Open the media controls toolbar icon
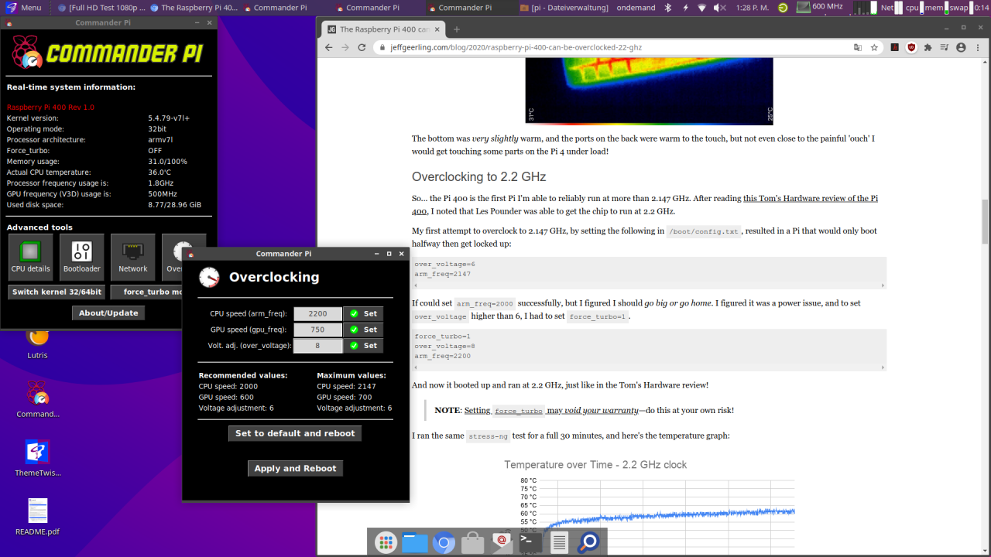The image size is (991, 557). click(945, 47)
